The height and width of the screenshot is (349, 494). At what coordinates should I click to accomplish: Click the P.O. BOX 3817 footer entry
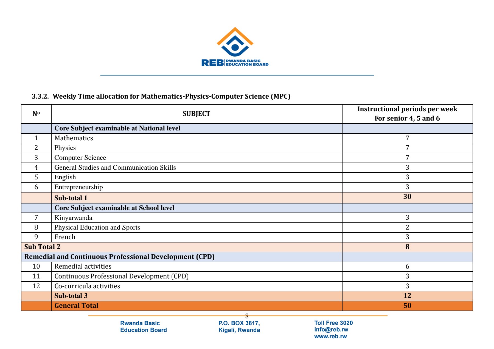coord(239,323)
